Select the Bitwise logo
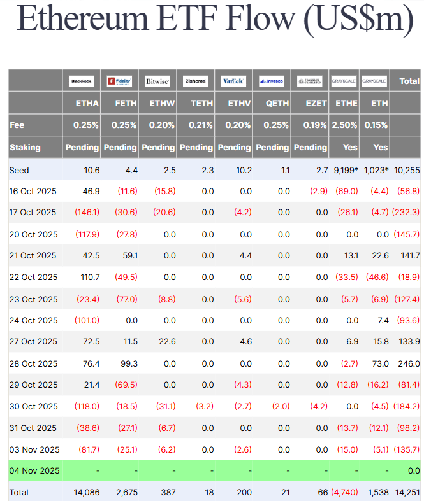This screenshot has width=424, height=501. tap(157, 81)
